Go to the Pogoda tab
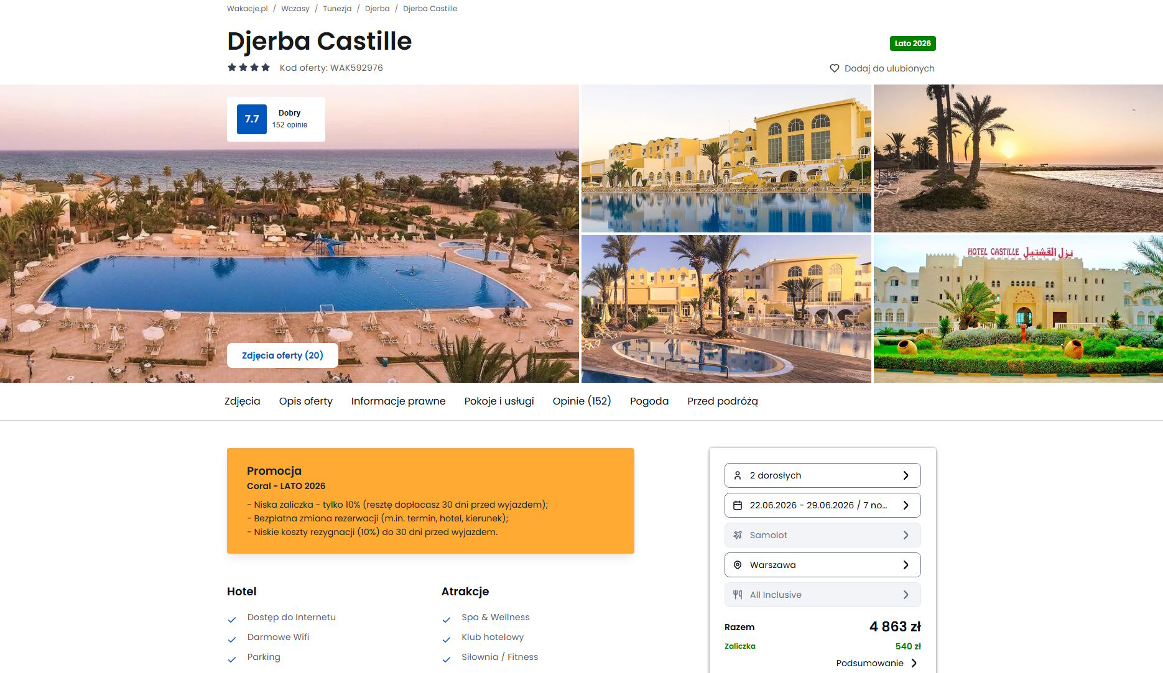Viewport: 1163px width, 673px height. [649, 401]
